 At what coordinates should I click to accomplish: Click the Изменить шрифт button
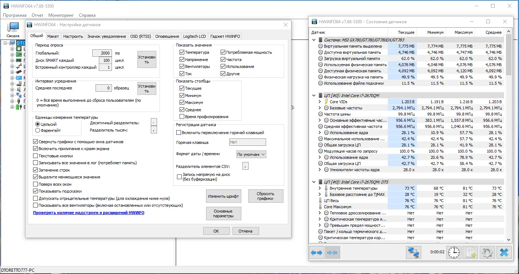point(224,196)
